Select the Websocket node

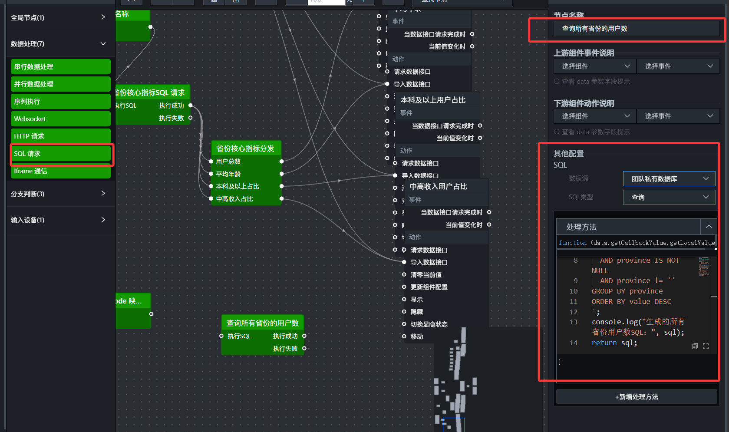pos(61,119)
